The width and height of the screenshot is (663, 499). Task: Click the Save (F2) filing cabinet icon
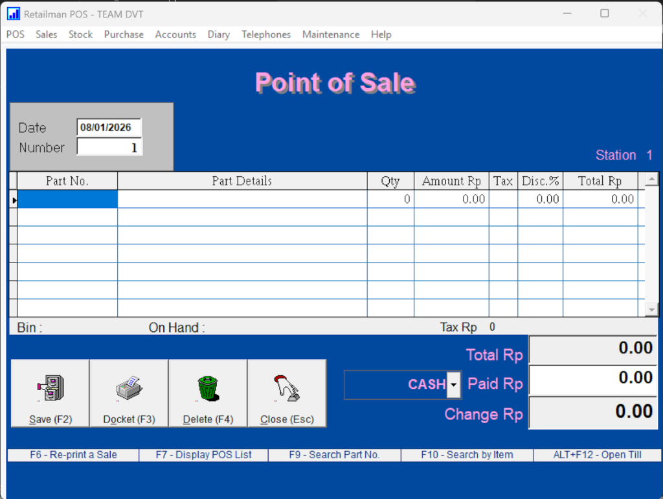pos(50,388)
